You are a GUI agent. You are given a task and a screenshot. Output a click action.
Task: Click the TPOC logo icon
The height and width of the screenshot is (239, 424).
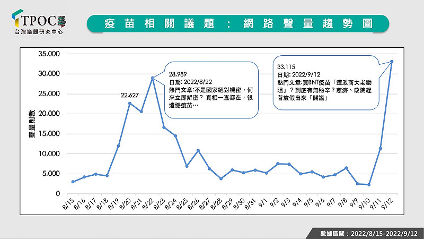coord(15,18)
